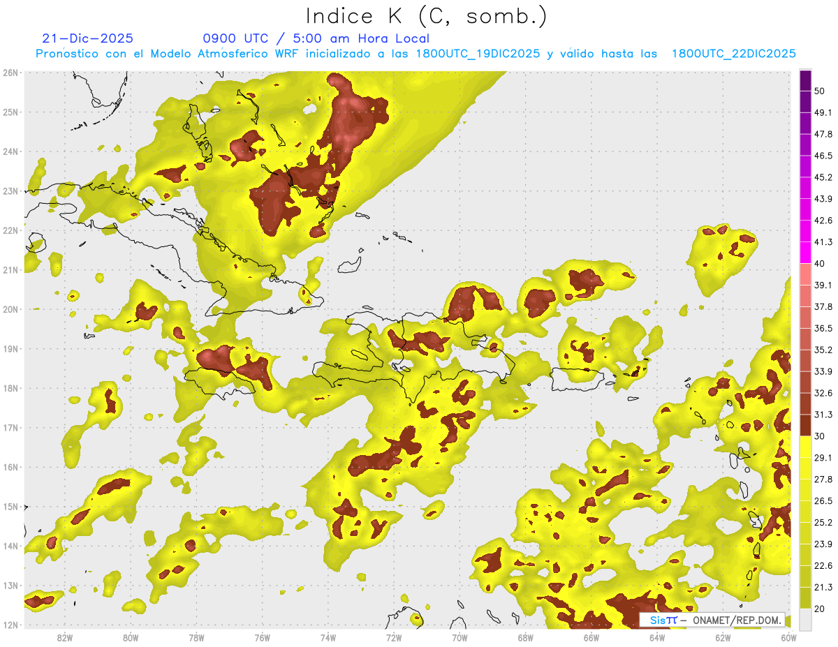Image resolution: width=838 pixels, height=647 pixels.
Task: Click latitude axis label "15N"
Action: pyautogui.click(x=10, y=507)
